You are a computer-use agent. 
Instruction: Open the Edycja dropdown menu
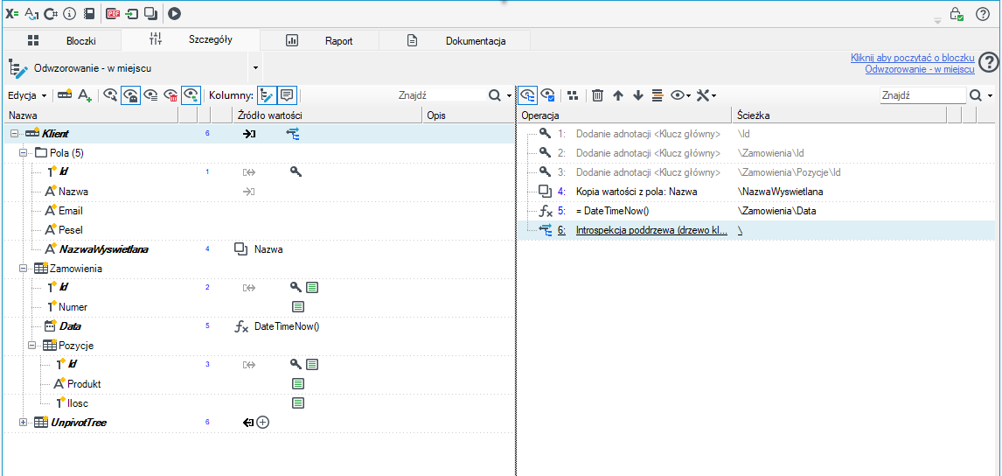tap(27, 95)
